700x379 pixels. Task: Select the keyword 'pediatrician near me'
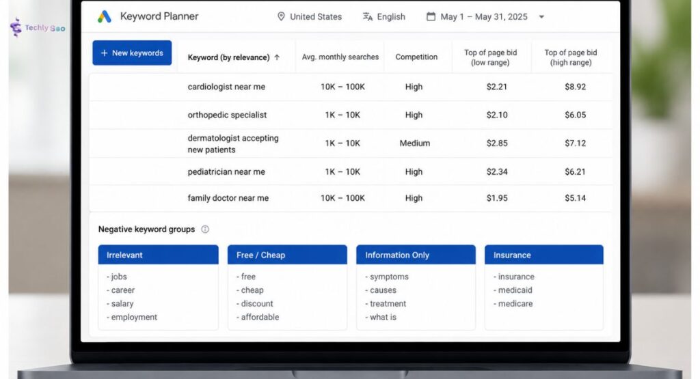(x=226, y=171)
